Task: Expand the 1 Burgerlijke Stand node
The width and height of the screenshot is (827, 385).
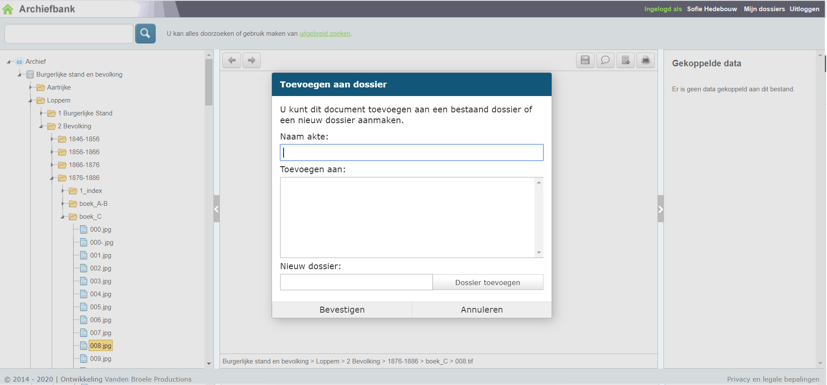Action: tap(41, 113)
